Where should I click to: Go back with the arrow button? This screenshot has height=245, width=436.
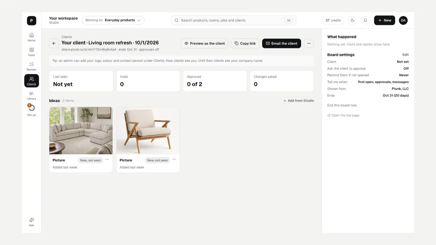coord(54,43)
